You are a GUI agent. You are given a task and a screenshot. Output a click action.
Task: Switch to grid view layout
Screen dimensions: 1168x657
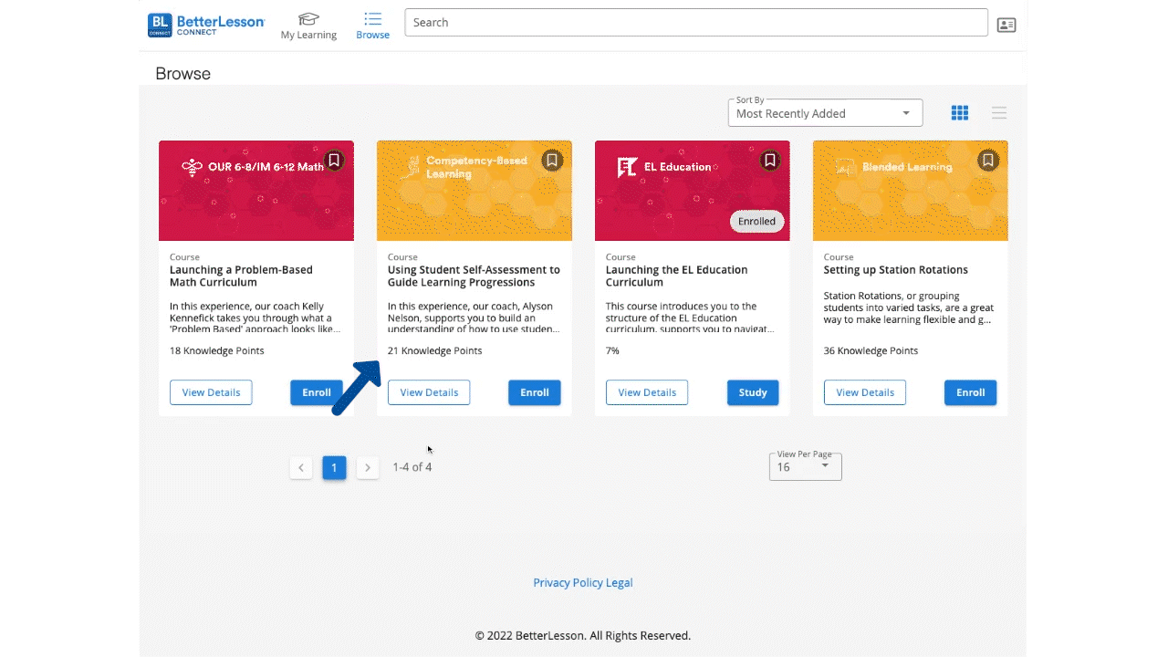tap(960, 113)
